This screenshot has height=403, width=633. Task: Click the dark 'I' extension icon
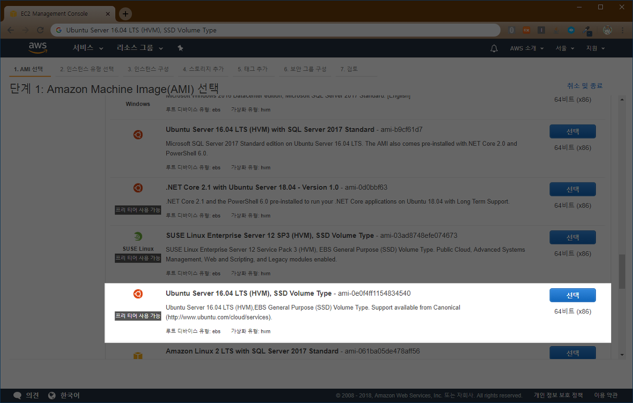pos(542,30)
